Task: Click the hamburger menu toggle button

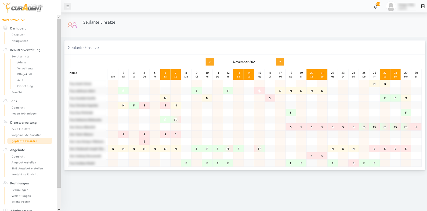Action: coord(68,6)
